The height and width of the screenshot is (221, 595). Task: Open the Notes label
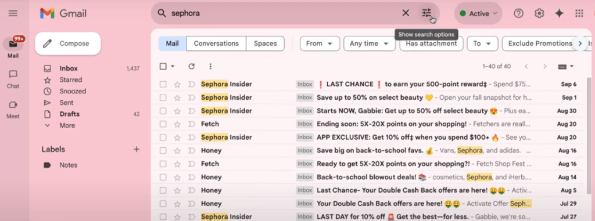coord(69,165)
